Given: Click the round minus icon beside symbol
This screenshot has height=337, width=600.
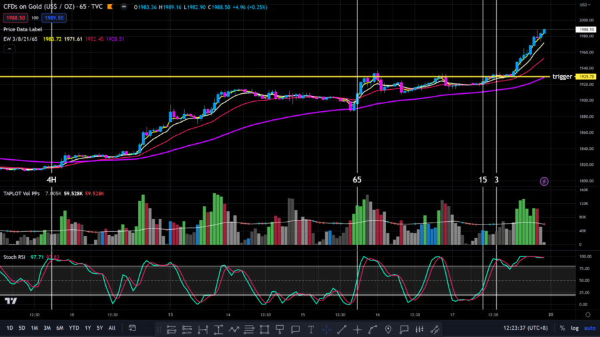Looking at the screenshot, I should coord(123,7).
